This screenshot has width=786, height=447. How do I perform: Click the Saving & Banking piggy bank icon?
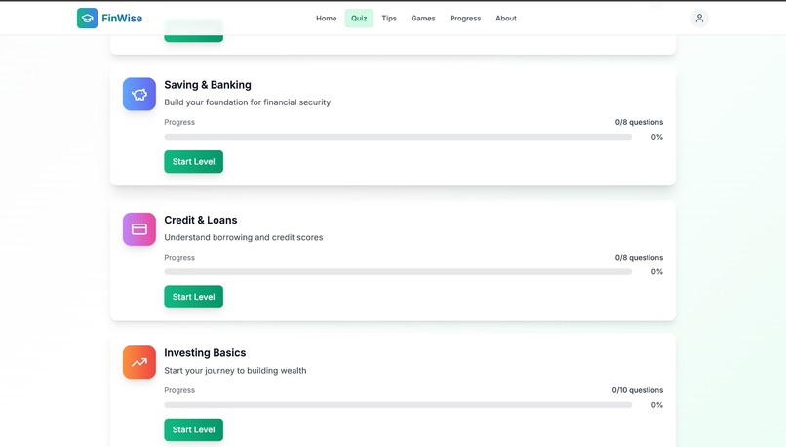[139, 94]
